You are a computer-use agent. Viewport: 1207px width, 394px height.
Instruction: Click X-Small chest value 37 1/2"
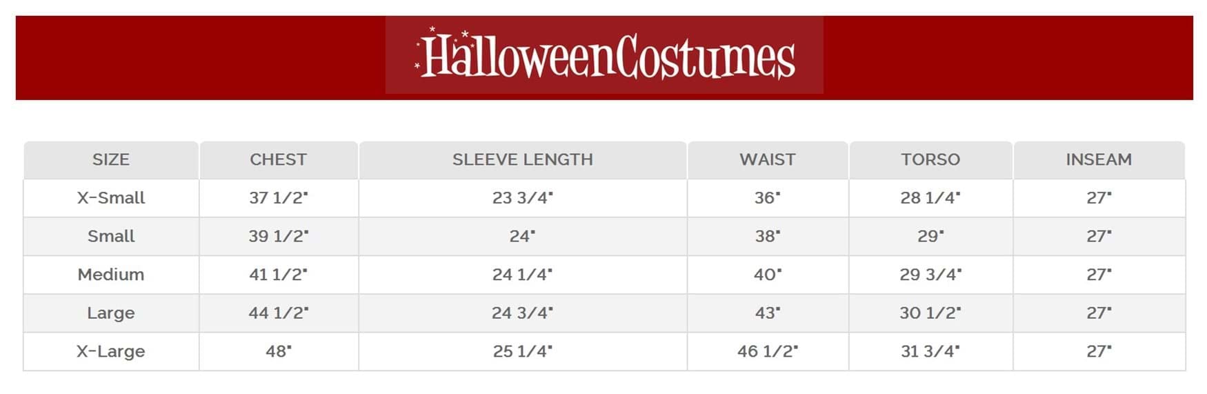(278, 198)
